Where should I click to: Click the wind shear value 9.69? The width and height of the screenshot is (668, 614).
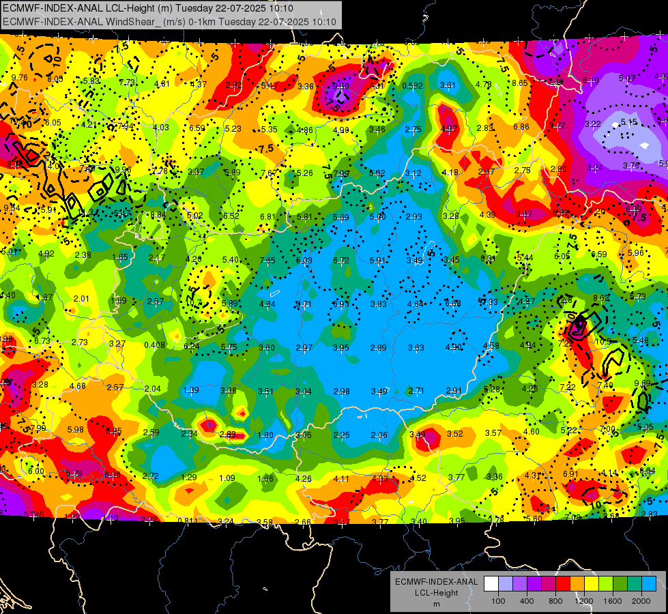click(x=643, y=383)
